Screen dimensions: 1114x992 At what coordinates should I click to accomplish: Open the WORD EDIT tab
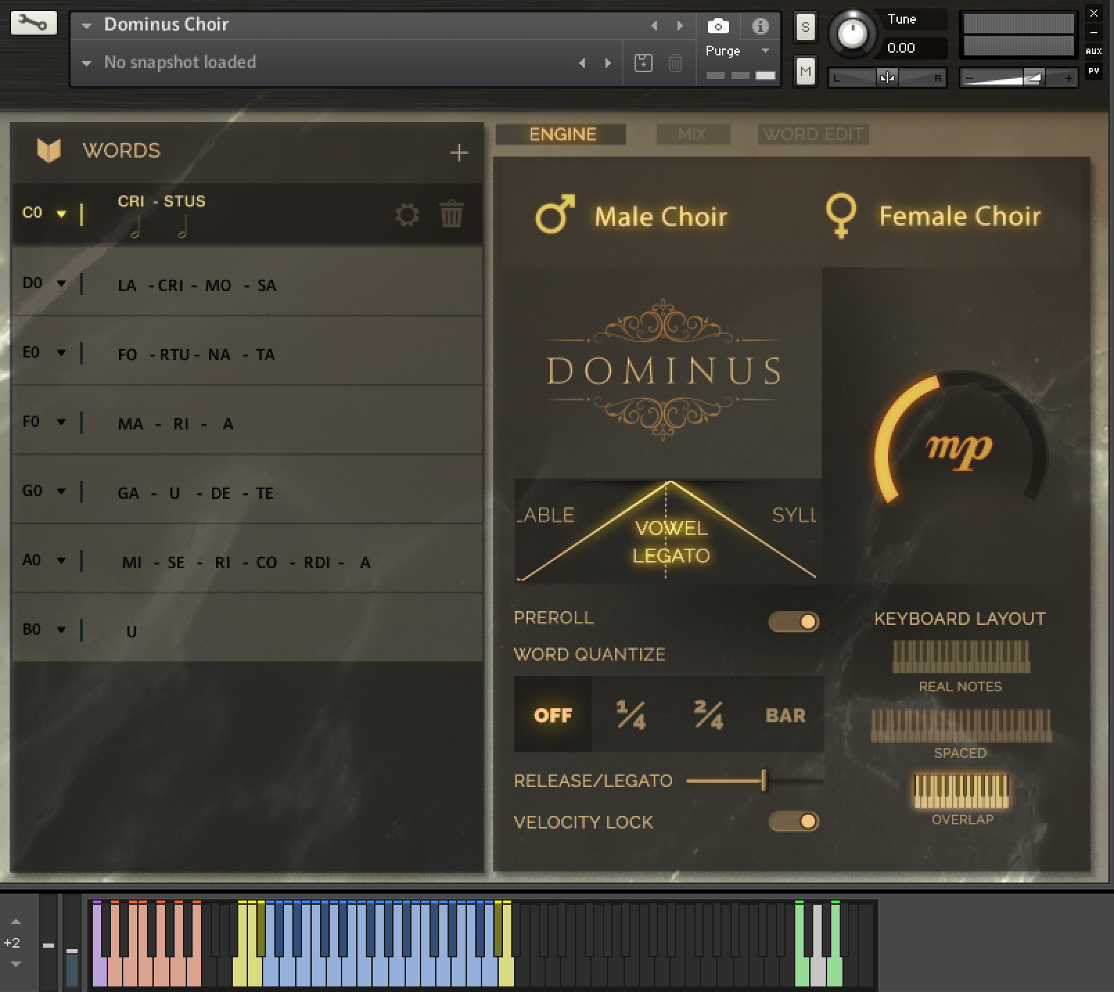coord(813,134)
